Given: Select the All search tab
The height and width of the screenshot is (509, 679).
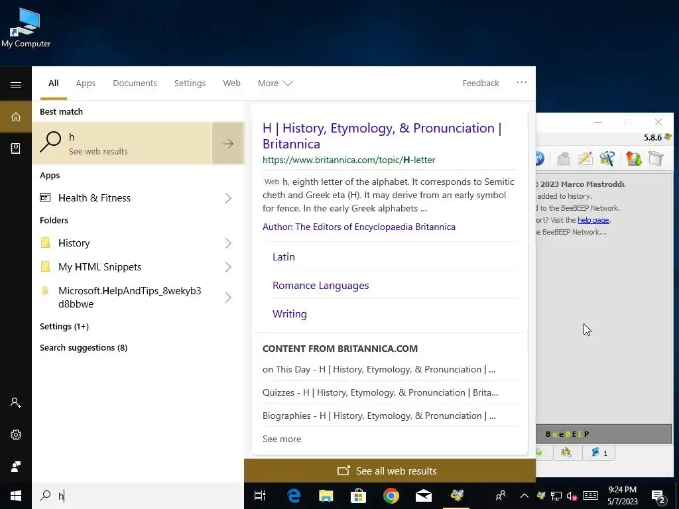Looking at the screenshot, I should [x=53, y=83].
